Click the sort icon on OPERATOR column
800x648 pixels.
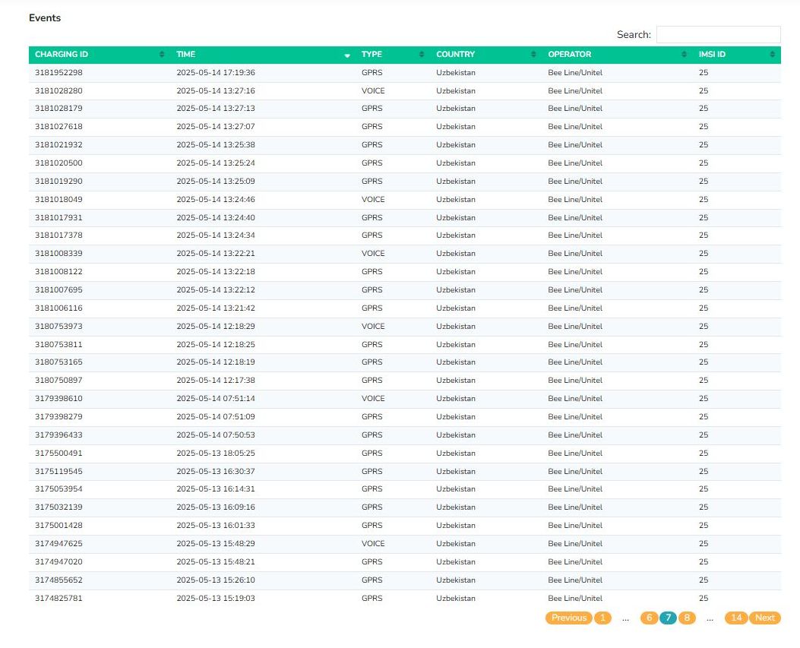point(683,54)
